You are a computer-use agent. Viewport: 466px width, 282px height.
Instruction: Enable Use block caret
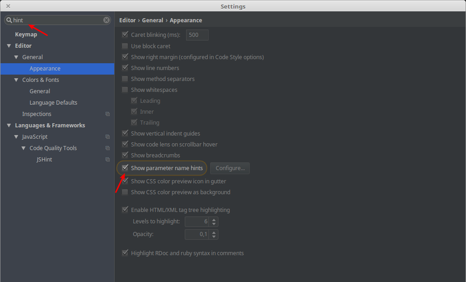click(x=125, y=46)
